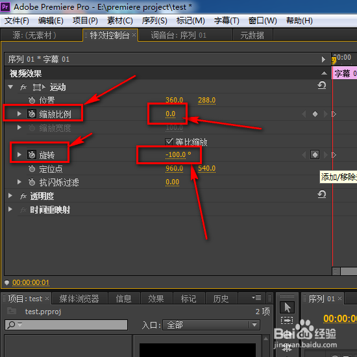Toggle stopwatch animation for 缩放比例
This screenshot has width=357, height=357.
pyautogui.click(x=32, y=114)
